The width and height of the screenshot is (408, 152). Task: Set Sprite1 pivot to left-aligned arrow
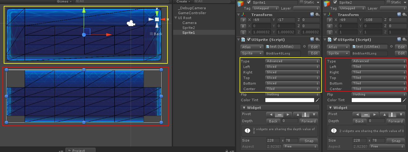pos(271,114)
